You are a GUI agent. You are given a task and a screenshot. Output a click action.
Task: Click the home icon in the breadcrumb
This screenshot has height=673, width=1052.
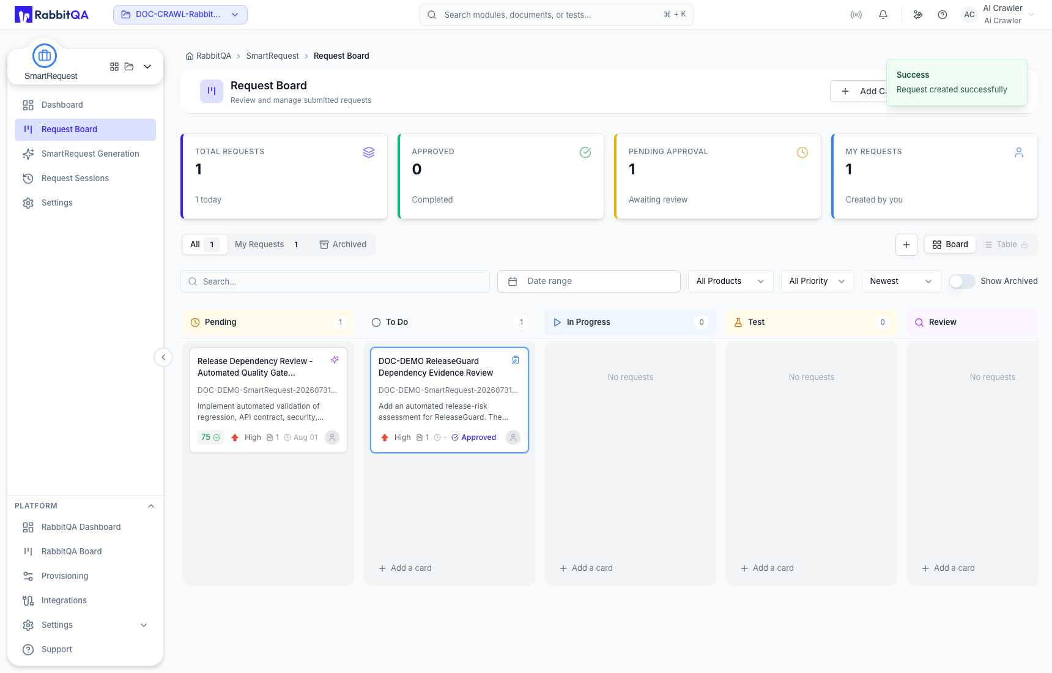[190, 56]
